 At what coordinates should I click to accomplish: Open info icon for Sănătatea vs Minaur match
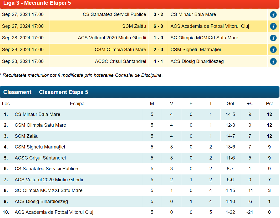273,14
